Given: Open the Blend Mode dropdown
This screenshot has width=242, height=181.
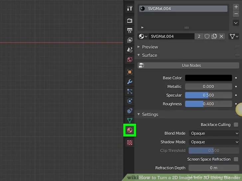Looking at the screenshot, I should (x=214, y=133).
